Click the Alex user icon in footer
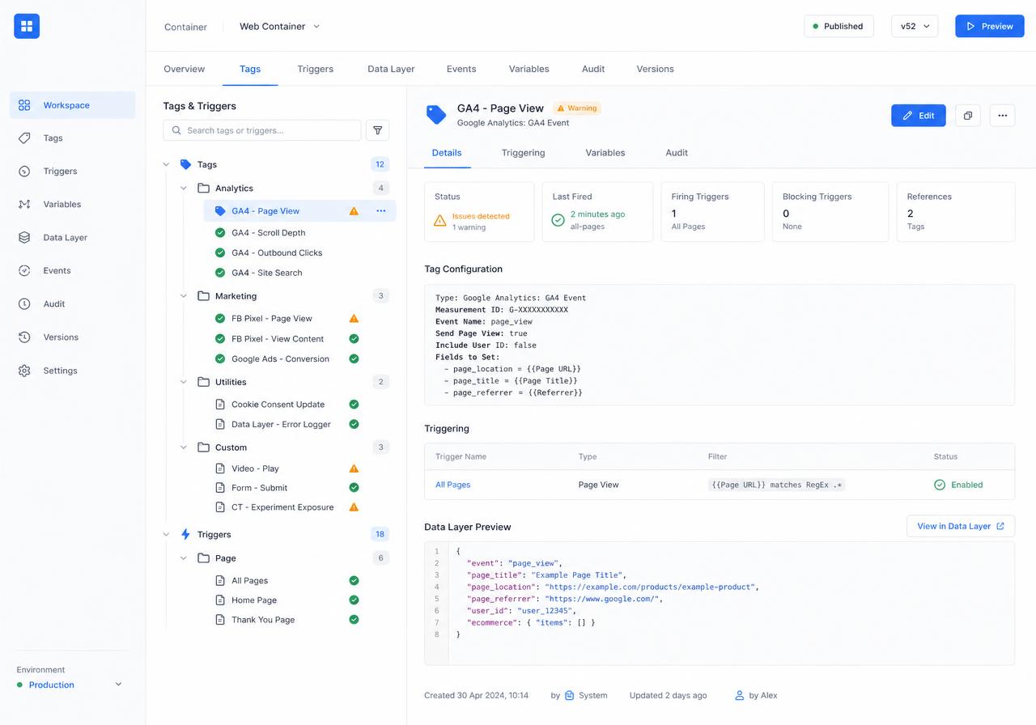 click(739, 695)
